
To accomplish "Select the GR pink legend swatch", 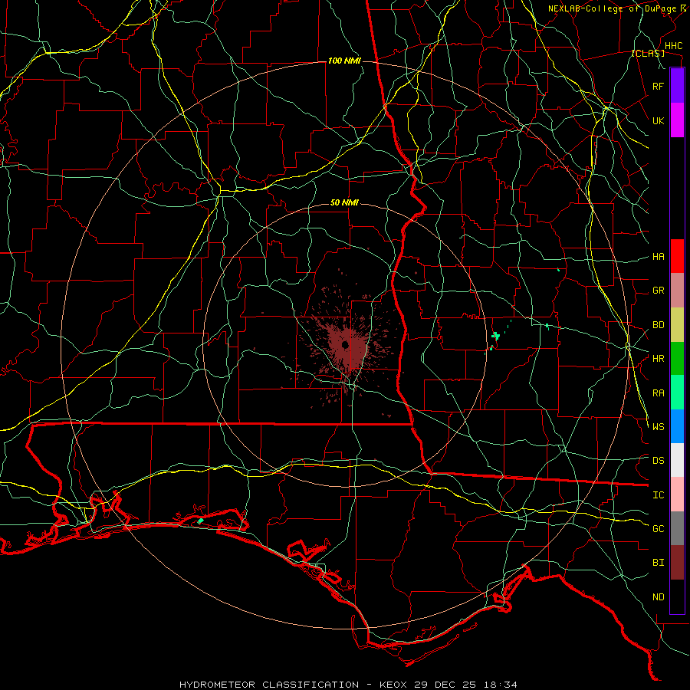I will pos(677,291).
